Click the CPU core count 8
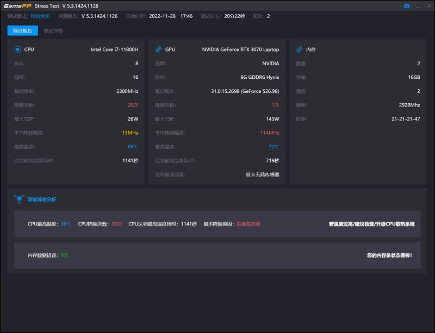 pos(137,63)
